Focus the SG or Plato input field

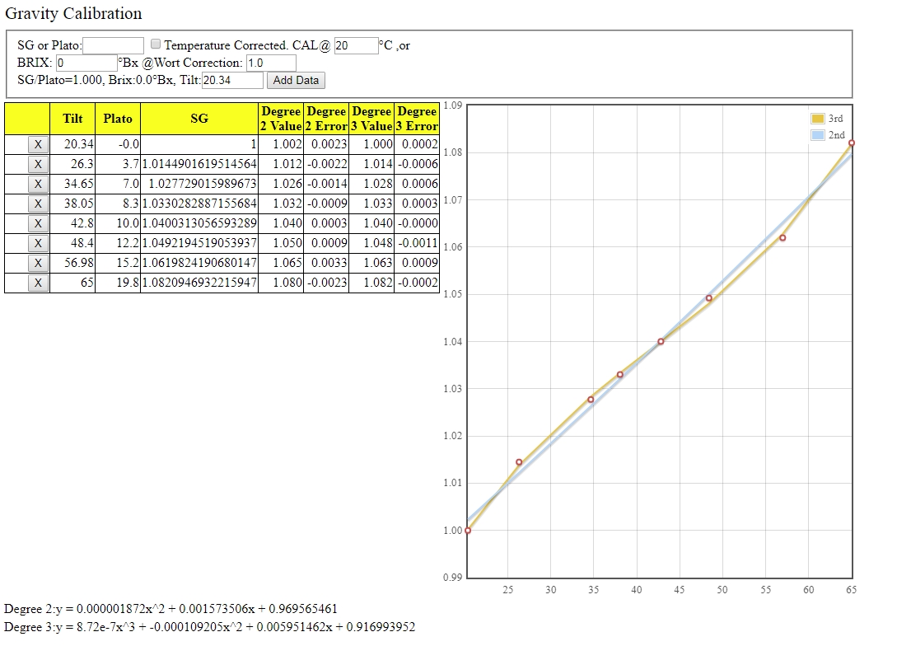114,45
